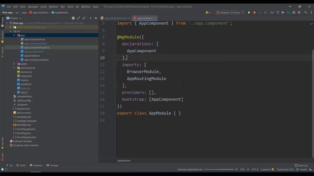Click the Select Opened File target icon
This screenshot has height=176, width=314.
point(73,18)
